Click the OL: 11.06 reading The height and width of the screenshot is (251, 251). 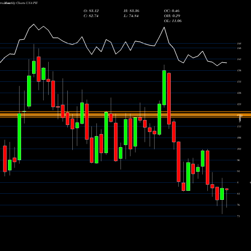click(173, 21)
